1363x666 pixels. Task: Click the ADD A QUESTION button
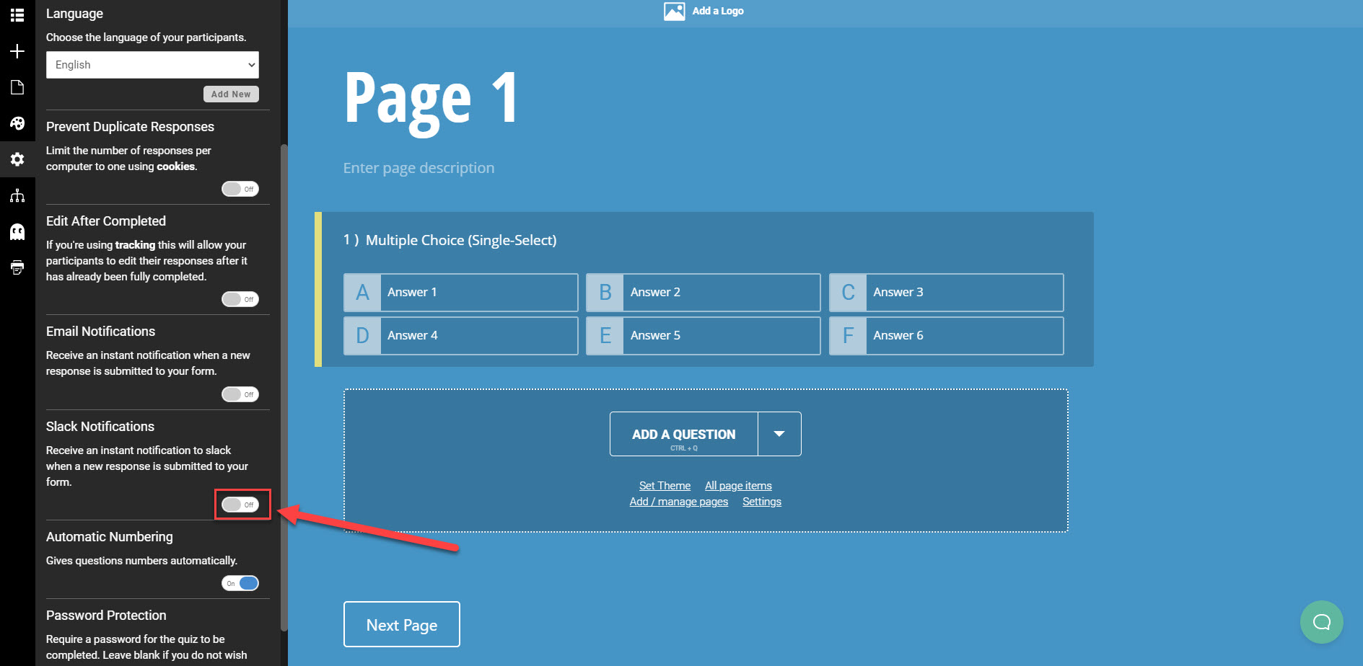[684, 434]
